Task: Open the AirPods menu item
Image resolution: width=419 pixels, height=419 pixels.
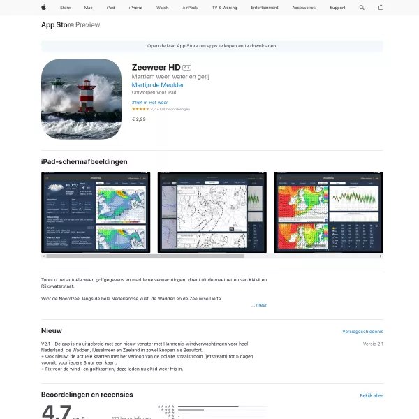Action: [x=190, y=8]
